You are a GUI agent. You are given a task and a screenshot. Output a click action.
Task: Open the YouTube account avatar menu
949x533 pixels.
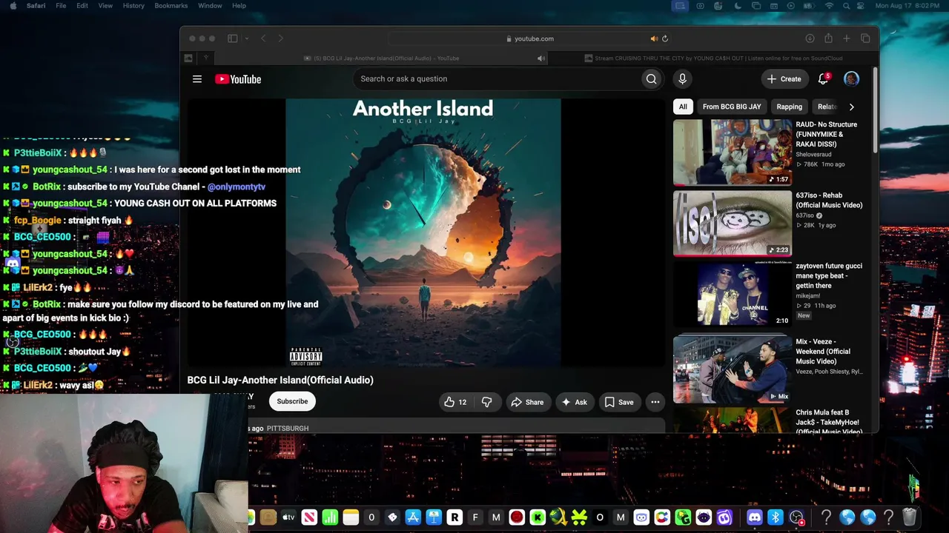(851, 79)
